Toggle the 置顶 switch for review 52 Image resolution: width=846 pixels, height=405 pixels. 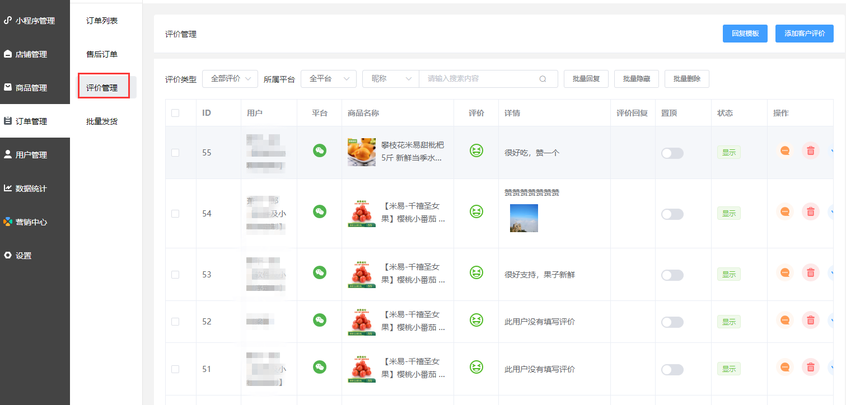pyautogui.click(x=672, y=322)
